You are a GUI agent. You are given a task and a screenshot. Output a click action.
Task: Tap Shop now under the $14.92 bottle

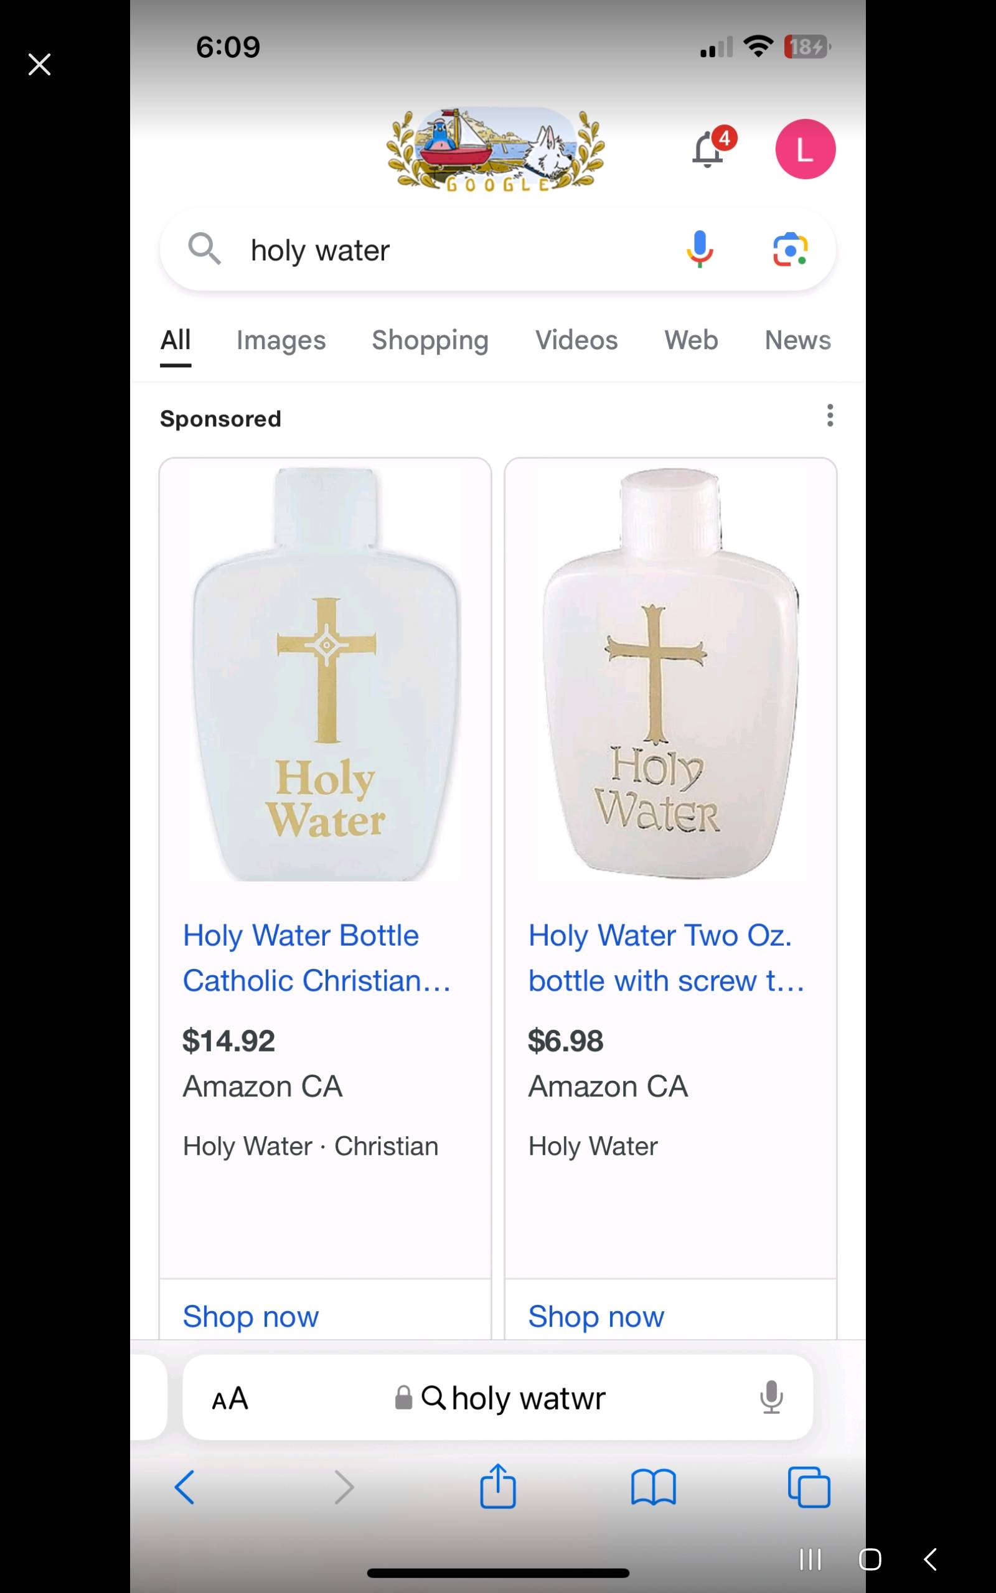tap(251, 1317)
